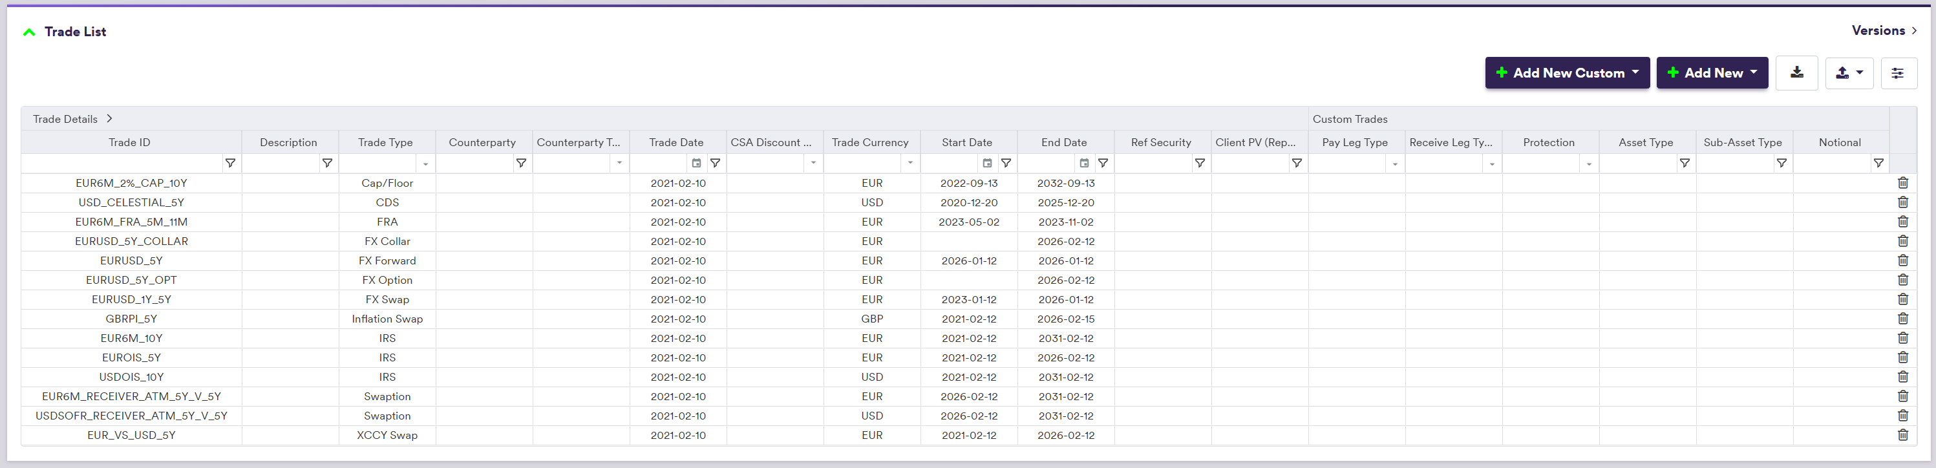Open the table settings sliders icon
This screenshot has height=468, width=1936.
click(x=1898, y=73)
